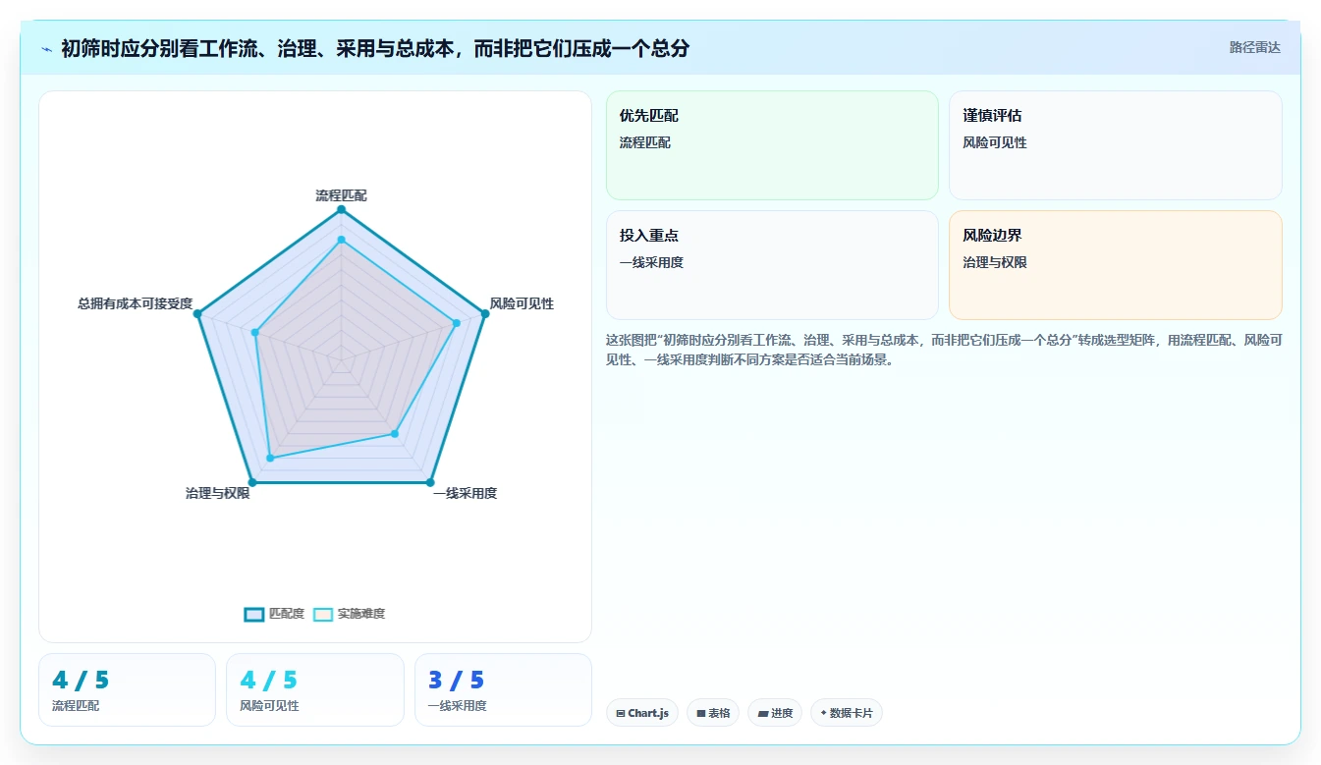
Task: Open the 投入重点 card
Action: 772,265
